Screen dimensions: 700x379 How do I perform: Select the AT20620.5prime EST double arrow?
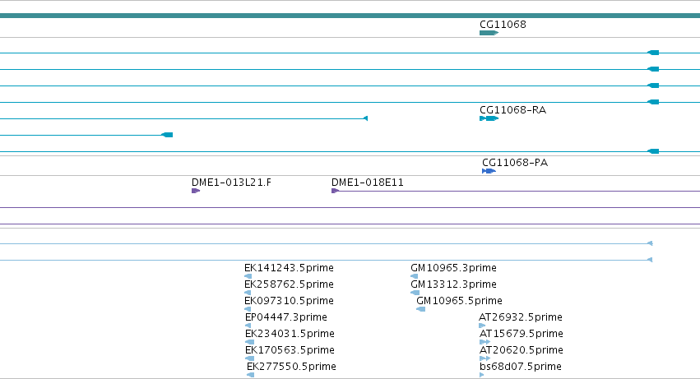click(484, 358)
